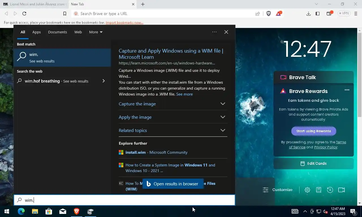Select wim.hof breathing web suggestion
Image resolution: width=362 pixels, height=217 pixels.
[x=57, y=81]
